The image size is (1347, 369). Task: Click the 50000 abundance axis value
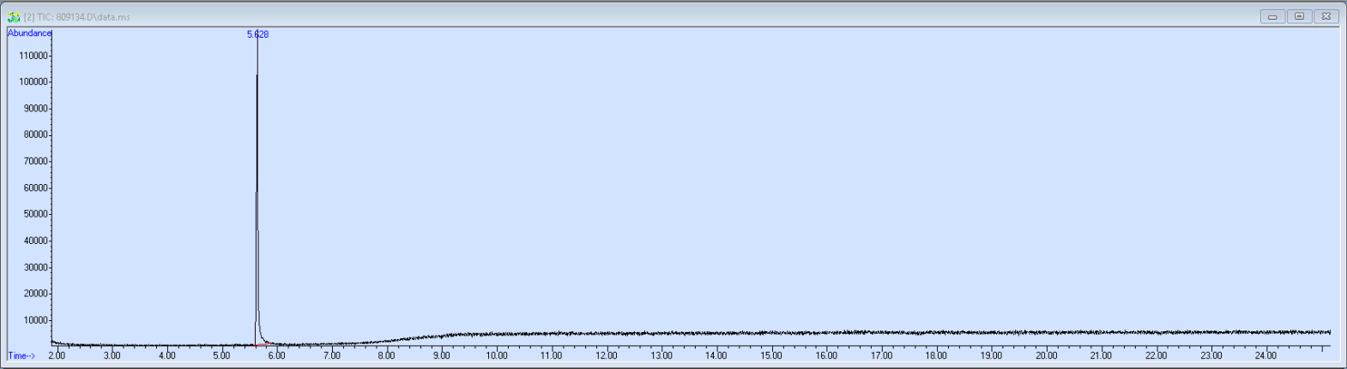35,214
